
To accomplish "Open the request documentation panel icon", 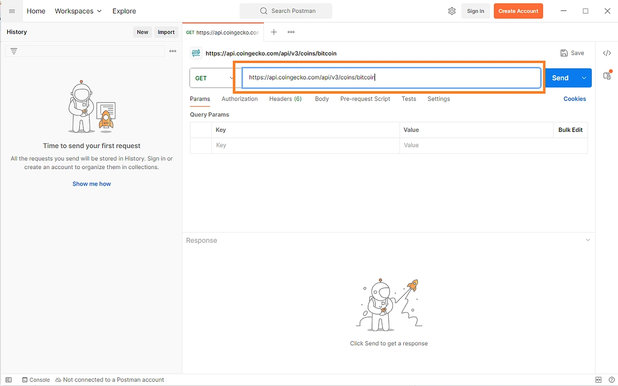I will (x=607, y=75).
